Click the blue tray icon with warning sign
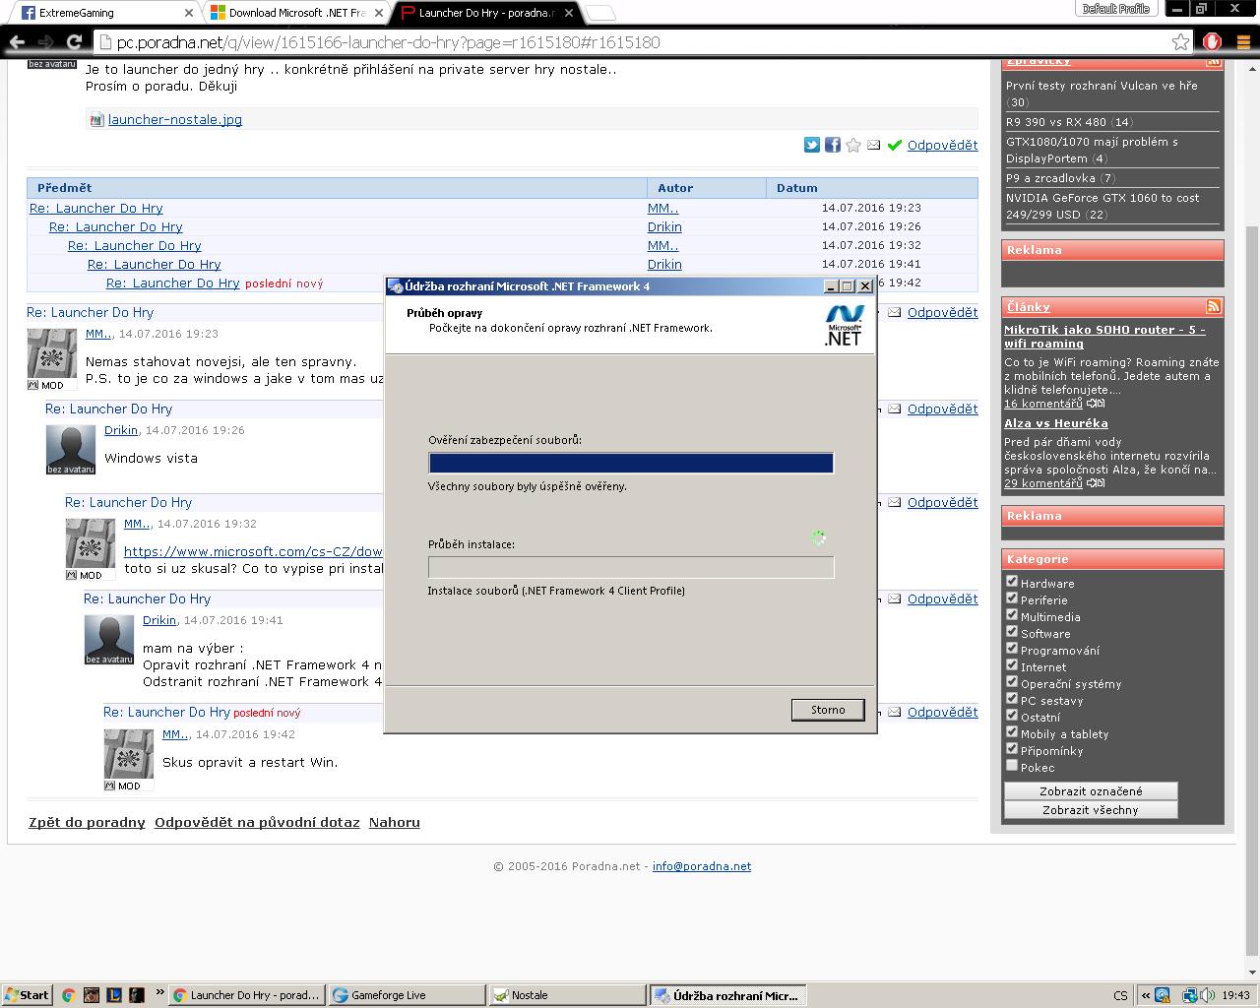 pyautogui.click(x=1163, y=995)
